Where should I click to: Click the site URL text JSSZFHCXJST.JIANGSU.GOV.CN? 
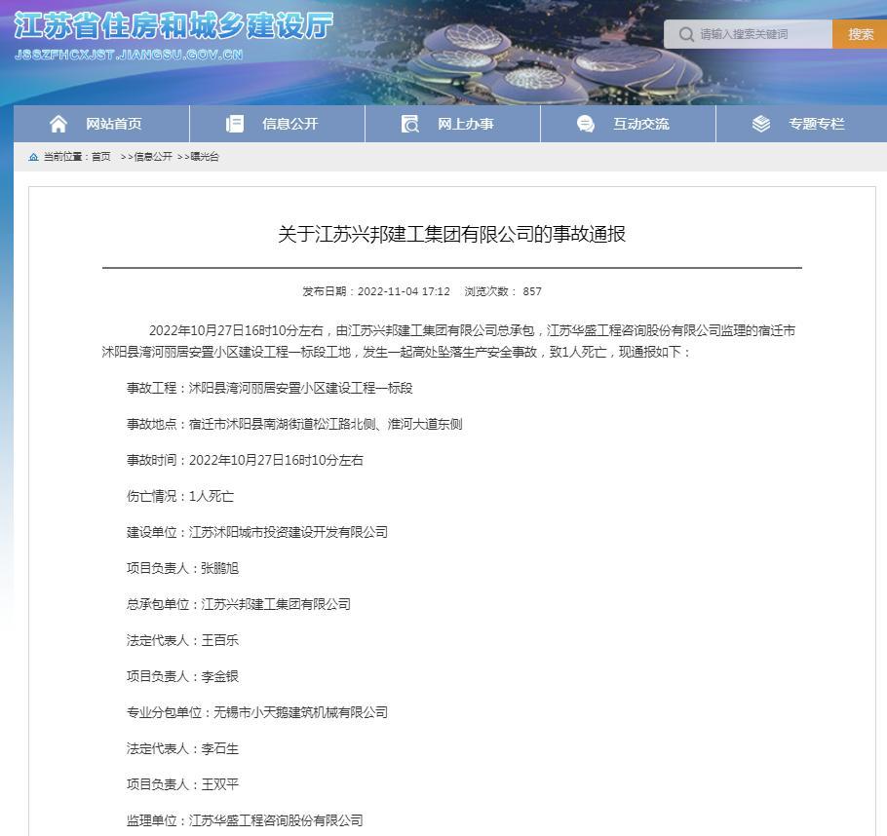(129, 55)
